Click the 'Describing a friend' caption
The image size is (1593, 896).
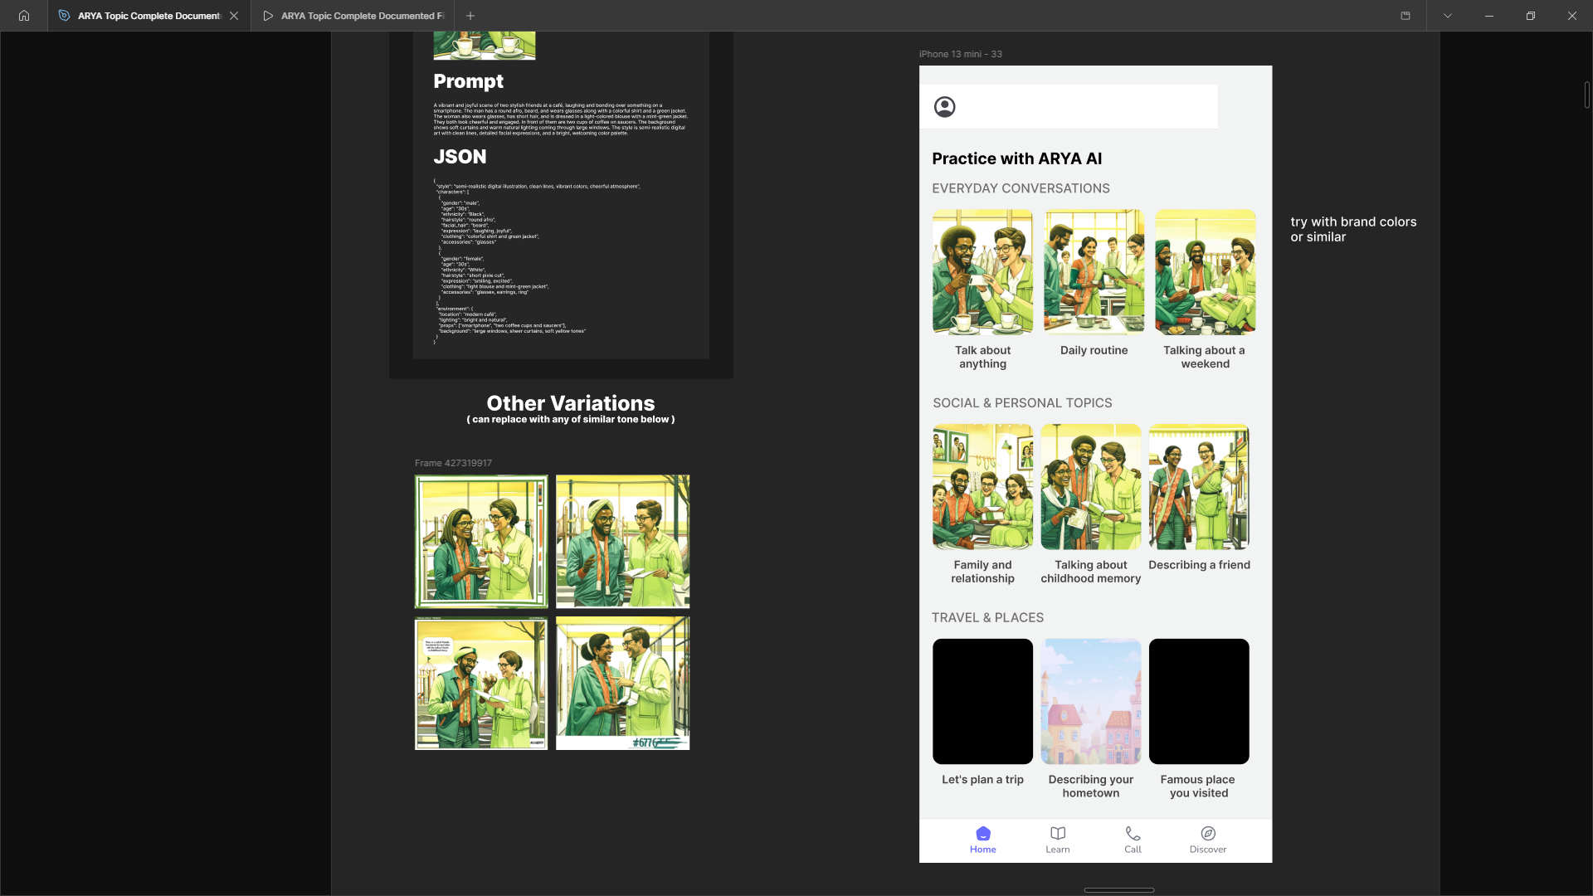[1199, 565]
